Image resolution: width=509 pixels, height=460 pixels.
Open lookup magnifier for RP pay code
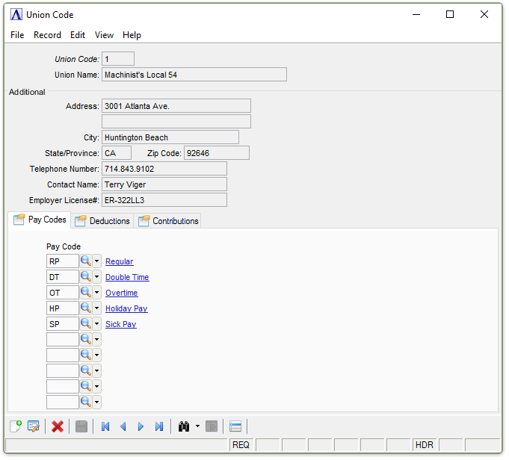[x=86, y=261]
